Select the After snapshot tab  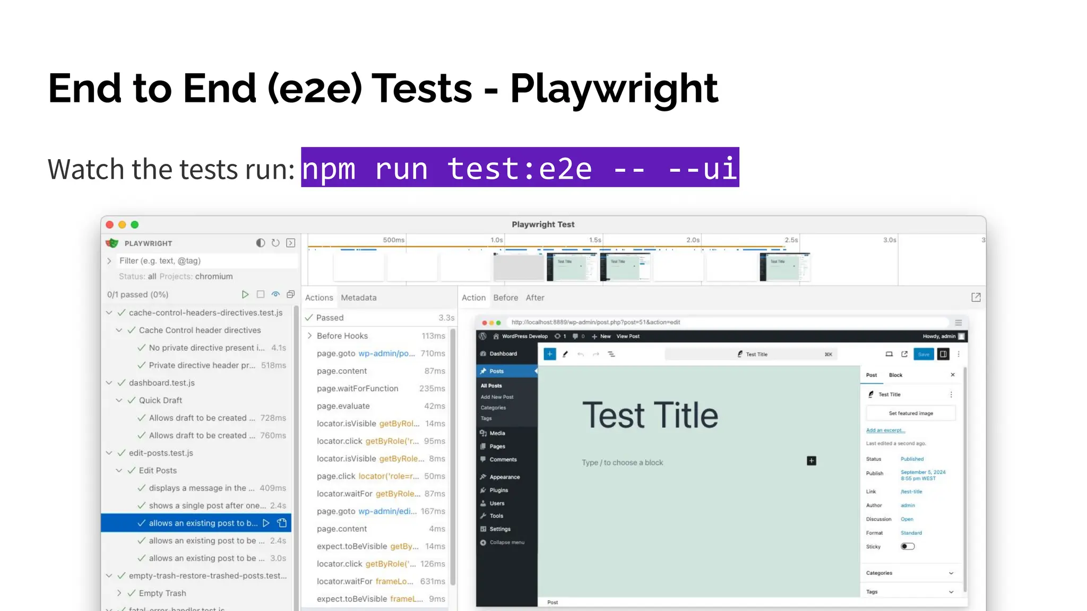click(x=535, y=298)
